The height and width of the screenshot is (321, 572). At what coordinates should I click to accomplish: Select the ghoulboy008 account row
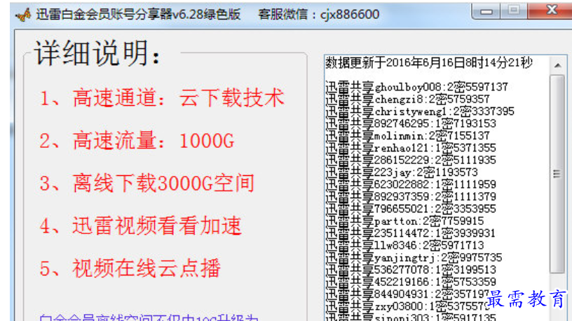click(416, 87)
